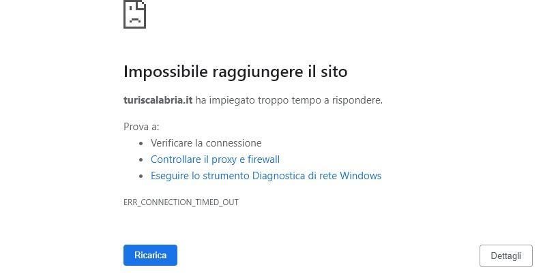The height and width of the screenshot is (276, 543).
Task: Click the Impossibile raggiungere il sito heading
Action: click(235, 72)
